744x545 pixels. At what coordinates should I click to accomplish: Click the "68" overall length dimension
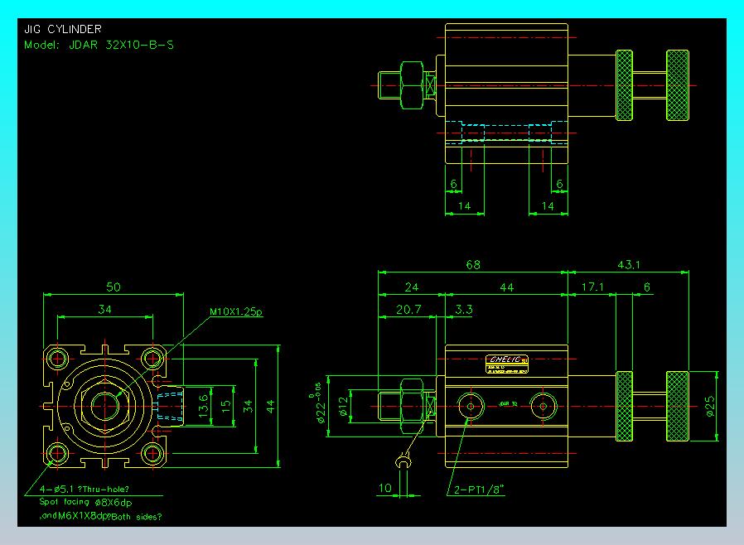[473, 265]
